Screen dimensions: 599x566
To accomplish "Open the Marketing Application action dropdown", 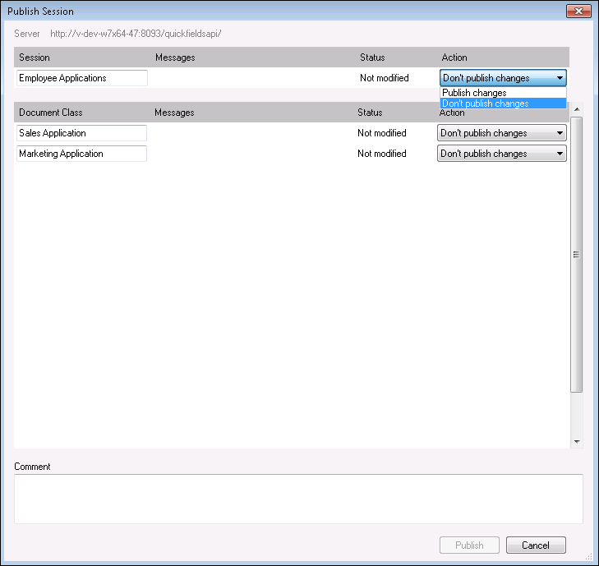I will click(501, 154).
